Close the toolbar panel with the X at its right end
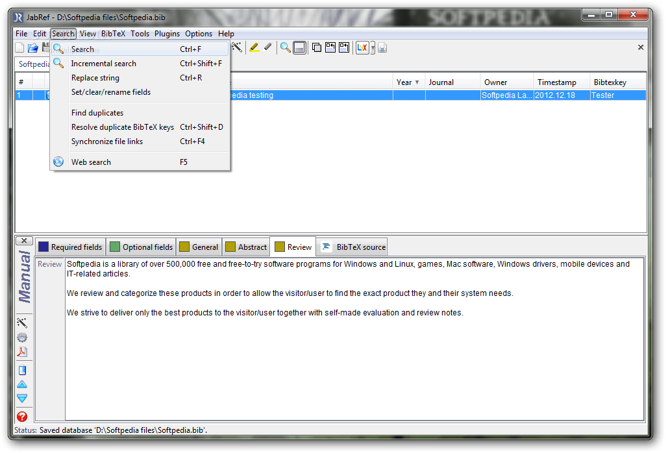Viewport: 666px width, 453px height. (x=641, y=47)
